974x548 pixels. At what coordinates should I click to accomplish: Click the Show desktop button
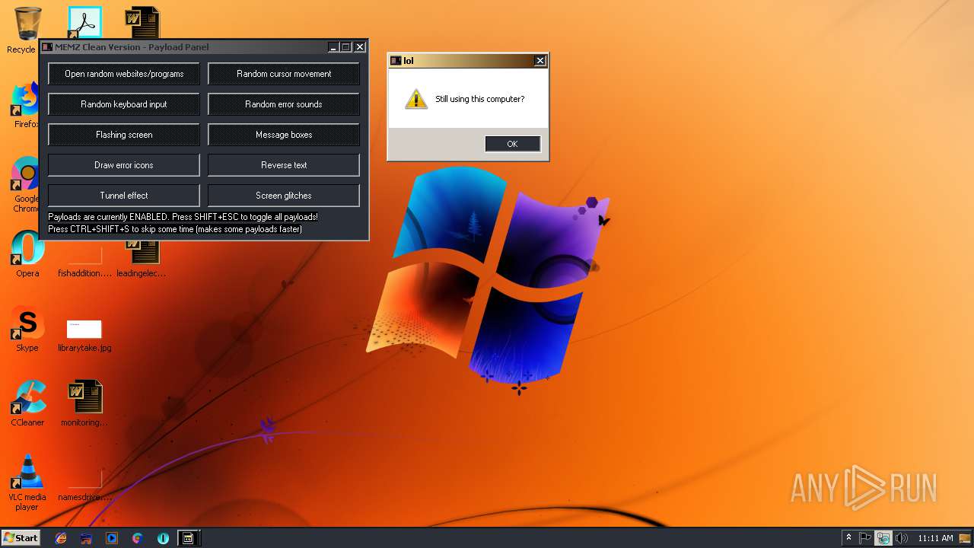tap(966, 538)
